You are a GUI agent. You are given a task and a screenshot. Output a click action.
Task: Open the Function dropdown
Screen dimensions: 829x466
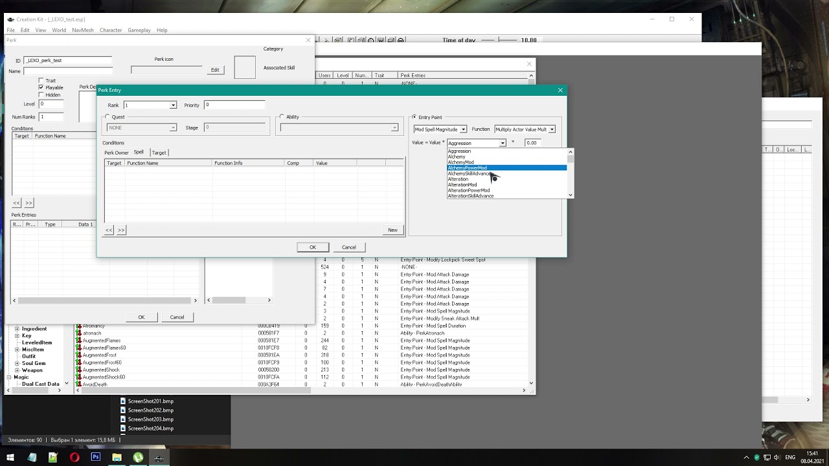click(552, 129)
